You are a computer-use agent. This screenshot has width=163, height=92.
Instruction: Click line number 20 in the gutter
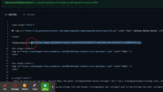[x=7, y=78]
